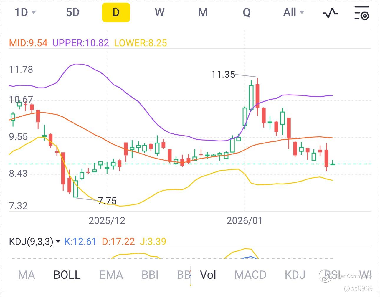Show the Vol sub-chart indicator

point(208,275)
